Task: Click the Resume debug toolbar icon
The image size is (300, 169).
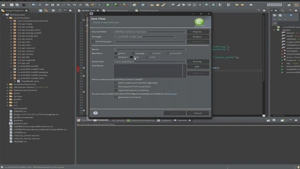Action: [47, 5]
